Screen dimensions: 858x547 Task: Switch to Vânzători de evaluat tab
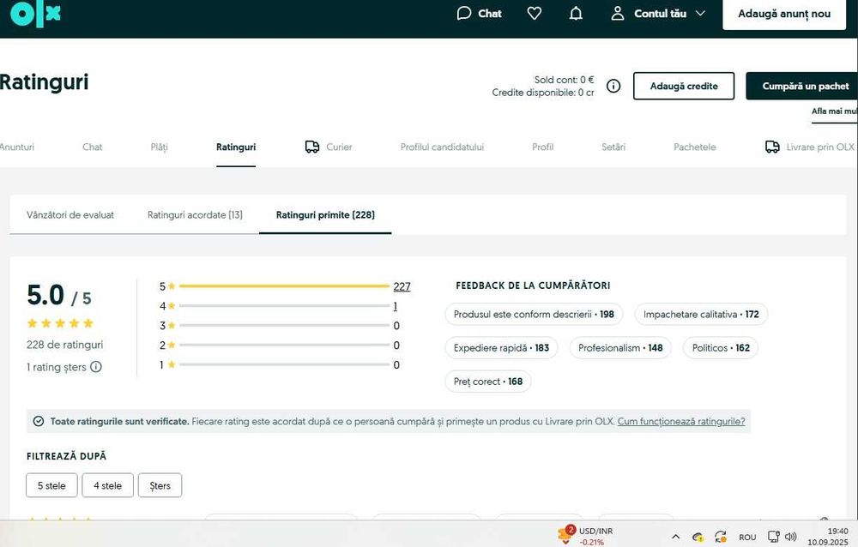click(x=70, y=215)
